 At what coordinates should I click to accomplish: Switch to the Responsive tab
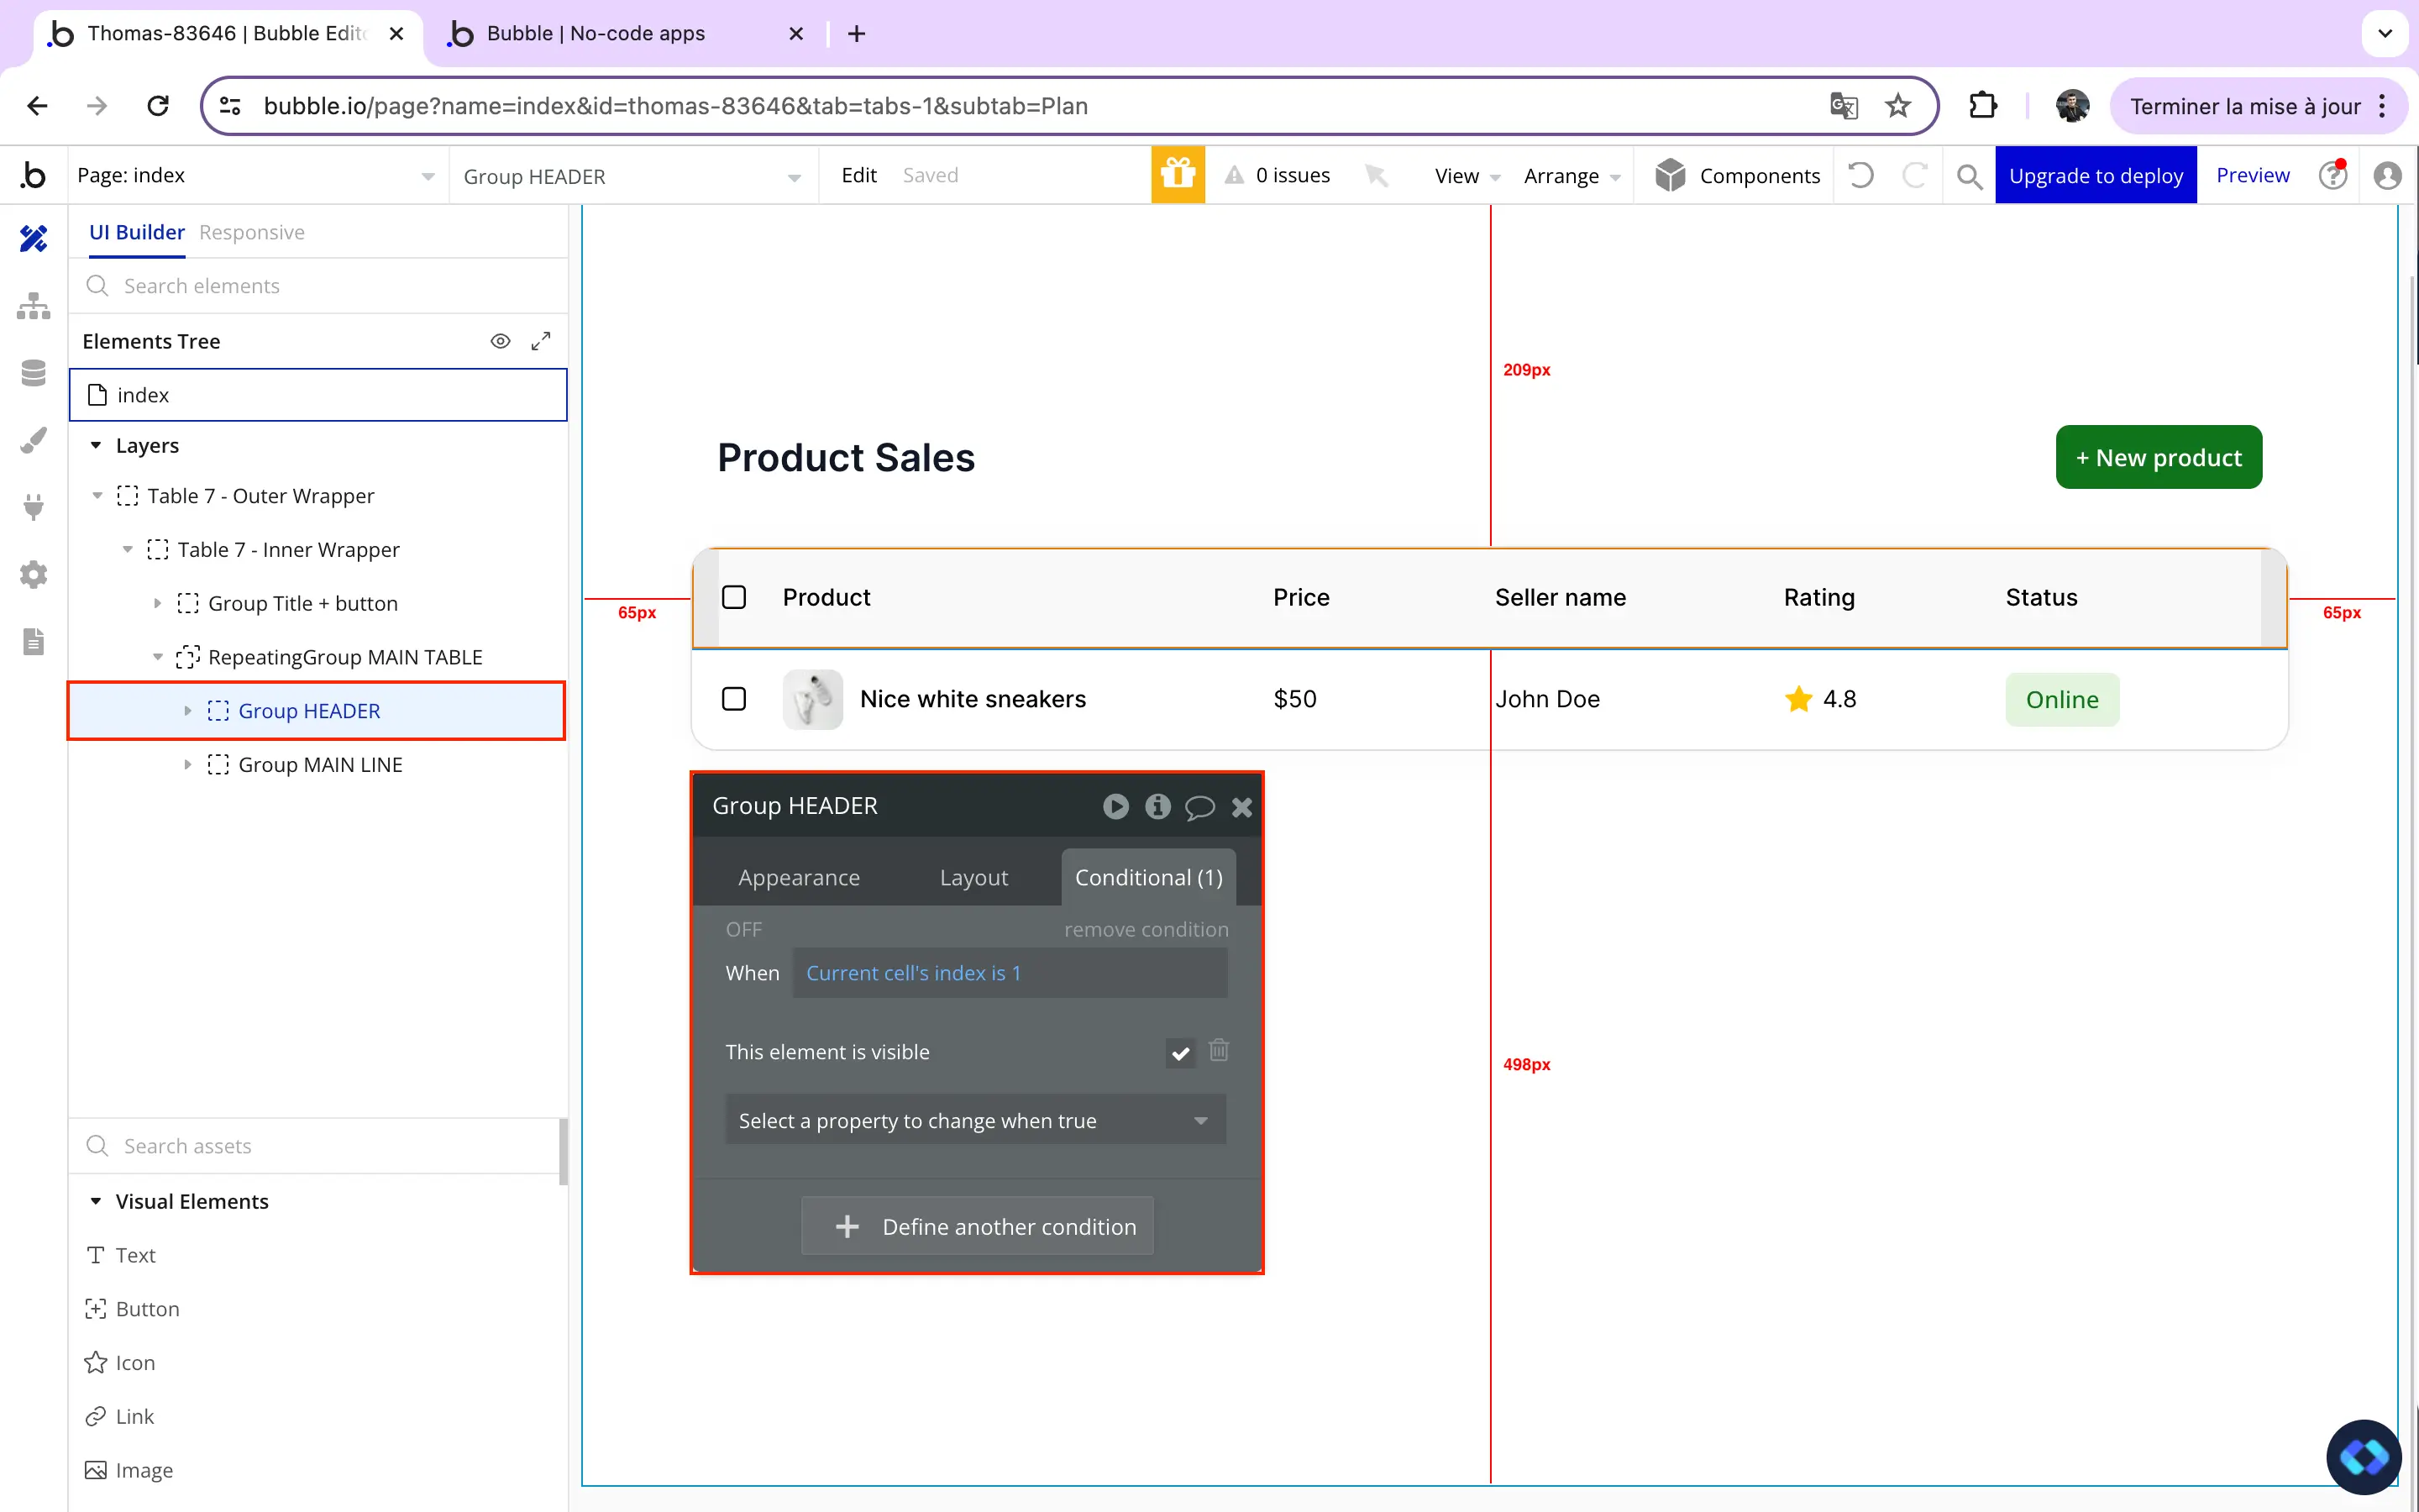click(x=252, y=232)
